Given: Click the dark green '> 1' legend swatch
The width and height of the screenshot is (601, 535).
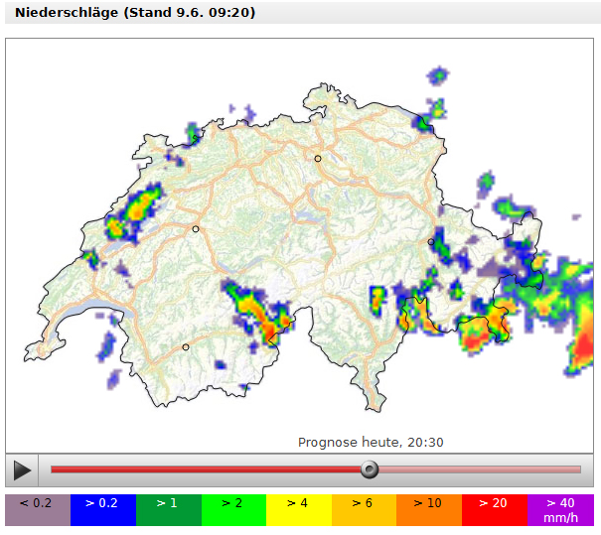Looking at the screenshot, I should 168,509.
